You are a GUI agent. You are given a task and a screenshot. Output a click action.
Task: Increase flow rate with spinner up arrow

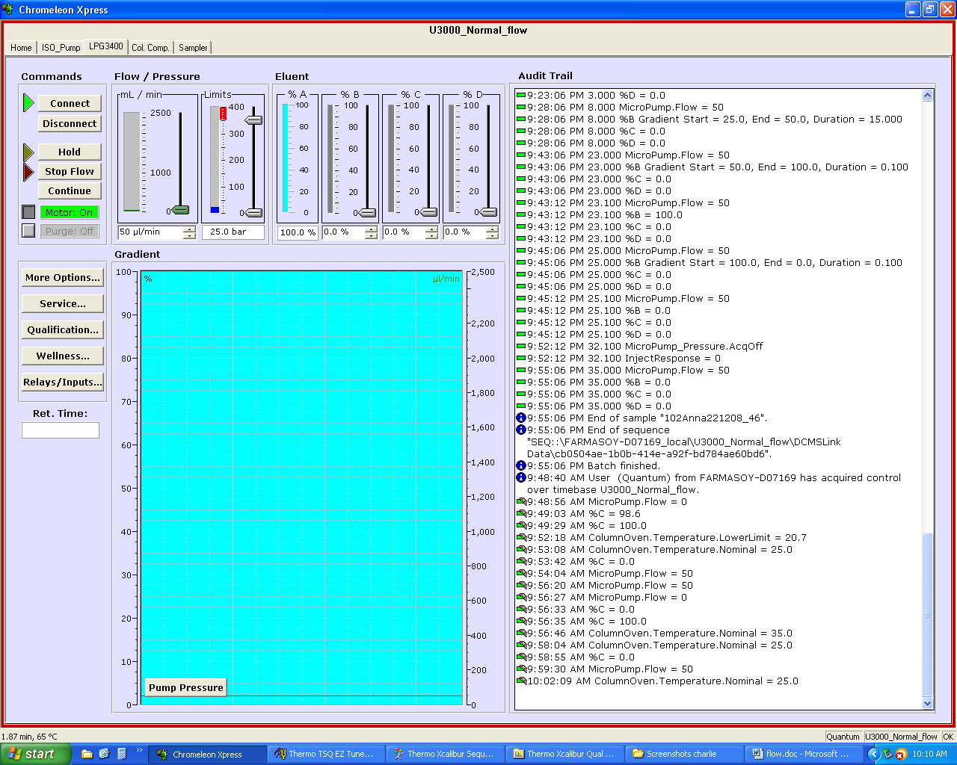(189, 229)
